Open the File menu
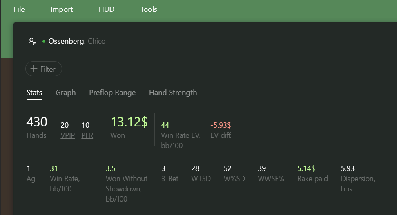 (x=19, y=9)
